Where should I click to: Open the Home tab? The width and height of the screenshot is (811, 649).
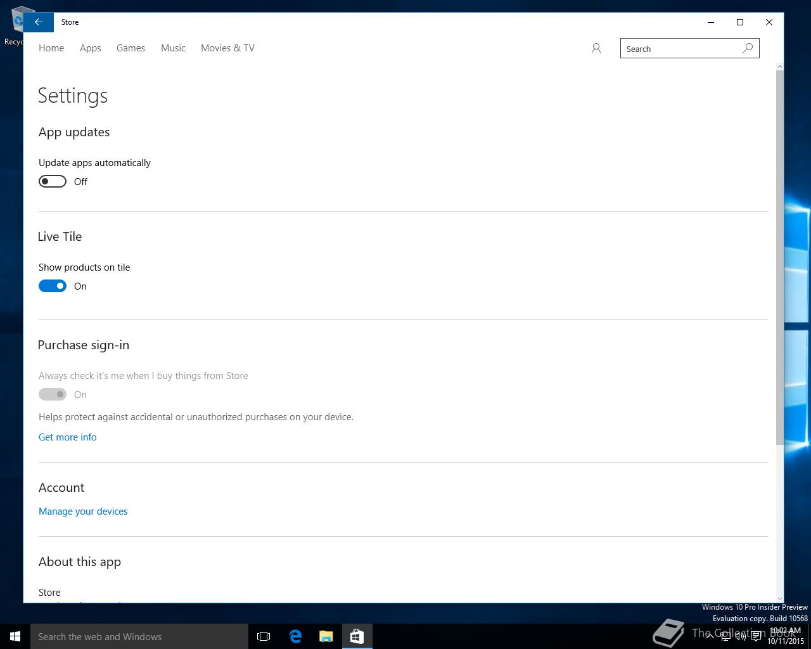tap(51, 48)
